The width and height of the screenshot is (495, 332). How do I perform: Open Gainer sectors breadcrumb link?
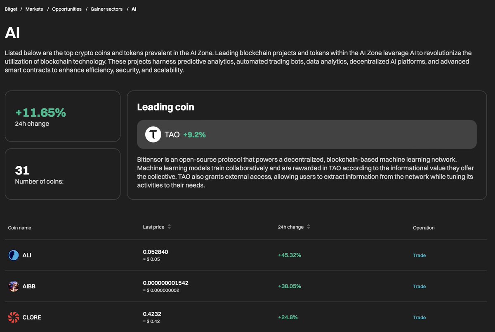[106, 9]
